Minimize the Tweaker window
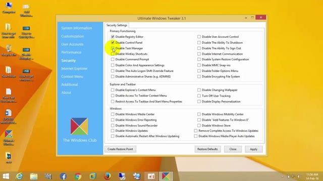 tap(246, 18)
